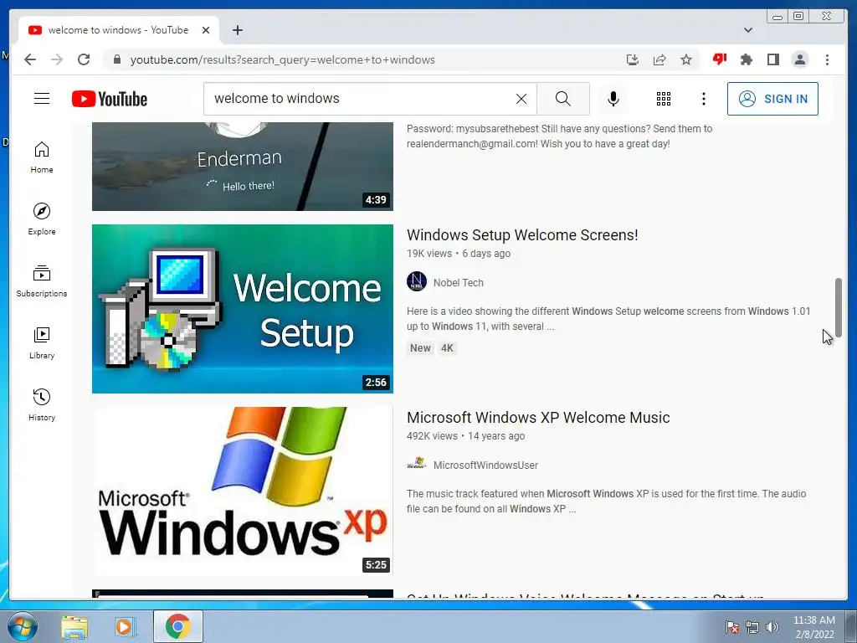The height and width of the screenshot is (643, 857).
Task: Open the Nobel Tech channel name
Action: [x=458, y=283]
